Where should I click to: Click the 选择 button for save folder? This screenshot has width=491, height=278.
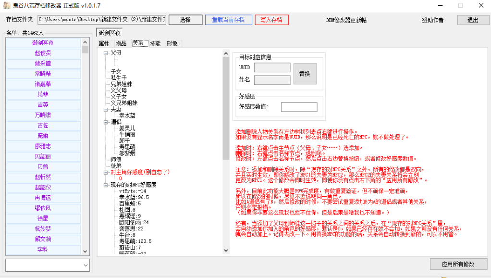(185, 20)
